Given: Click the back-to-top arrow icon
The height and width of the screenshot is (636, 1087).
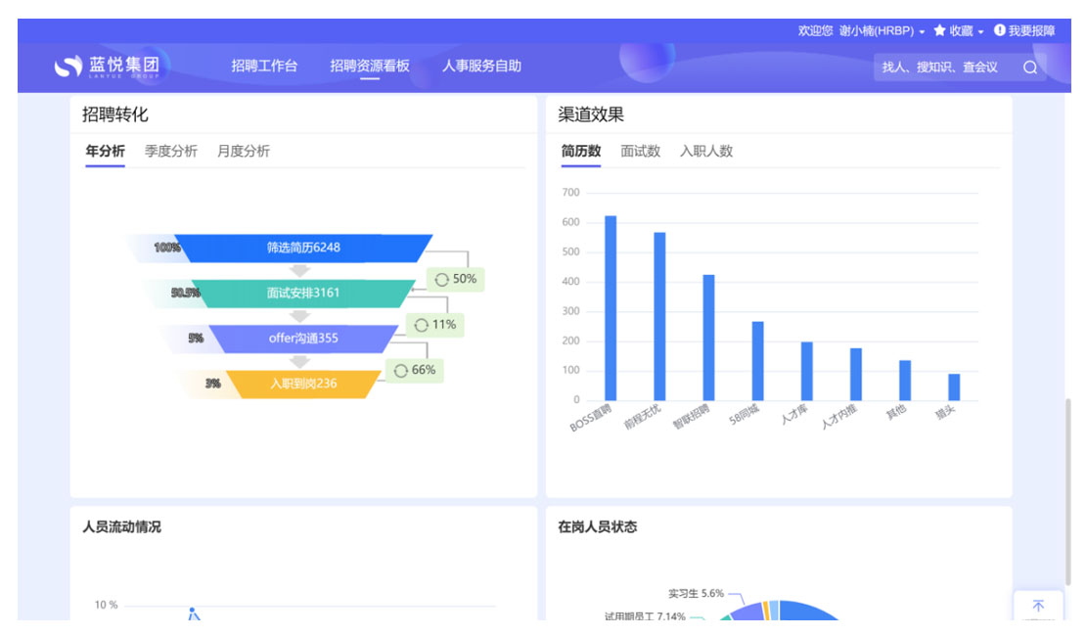Looking at the screenshot, I should click(x=1038, y=607).
